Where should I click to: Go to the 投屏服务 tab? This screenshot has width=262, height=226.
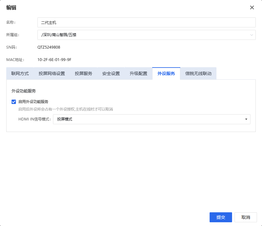(84, 74)
